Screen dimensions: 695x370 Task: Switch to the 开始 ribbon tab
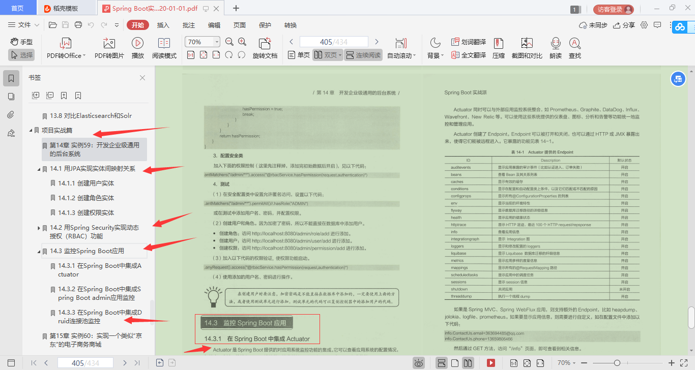click(x=138, y=25)
